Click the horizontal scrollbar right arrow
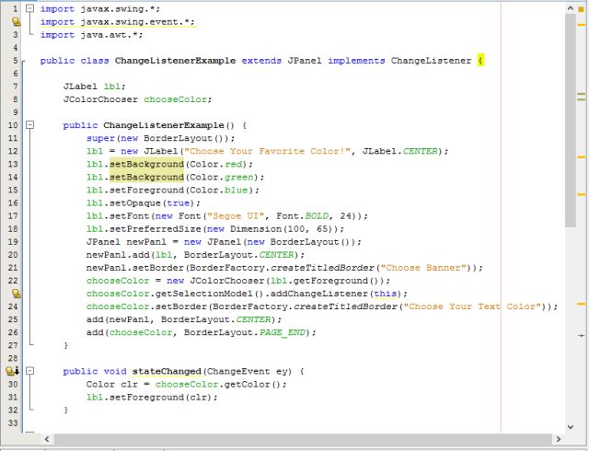589x451 pixels. (x=559, y=439)
